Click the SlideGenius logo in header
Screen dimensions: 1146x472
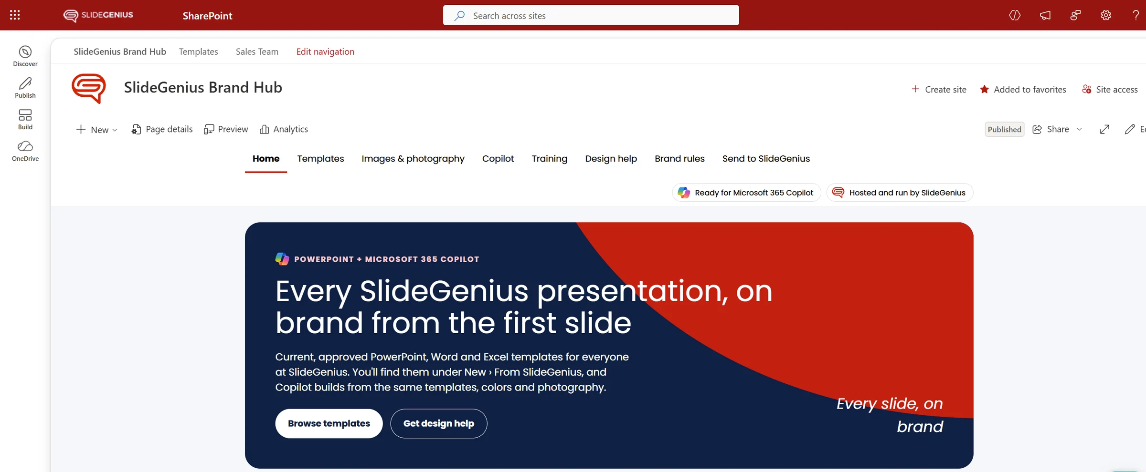pos(98,15)
